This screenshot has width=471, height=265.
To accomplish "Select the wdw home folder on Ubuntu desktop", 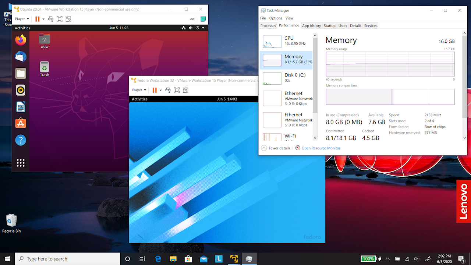I will (45, 41).
